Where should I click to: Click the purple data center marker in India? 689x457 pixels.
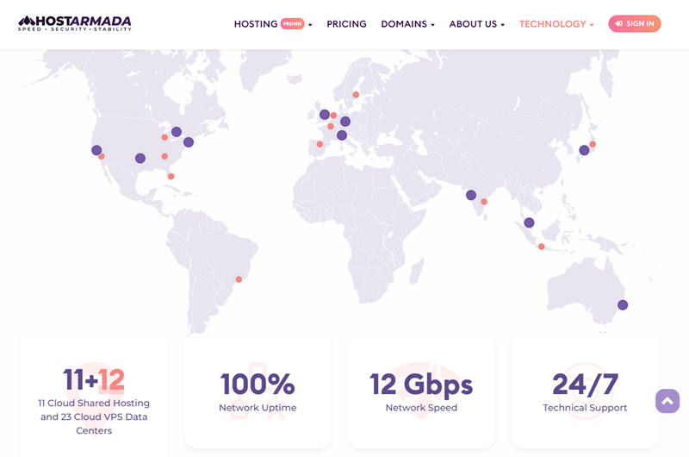(471, 195)
